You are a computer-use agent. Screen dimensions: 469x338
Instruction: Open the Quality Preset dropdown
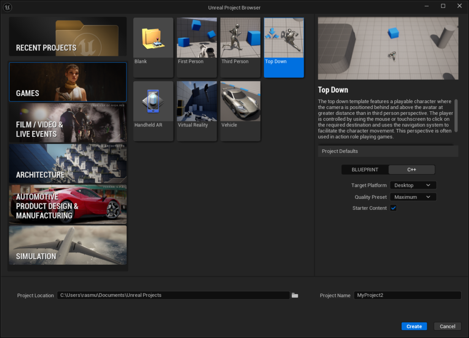point(413,197)
